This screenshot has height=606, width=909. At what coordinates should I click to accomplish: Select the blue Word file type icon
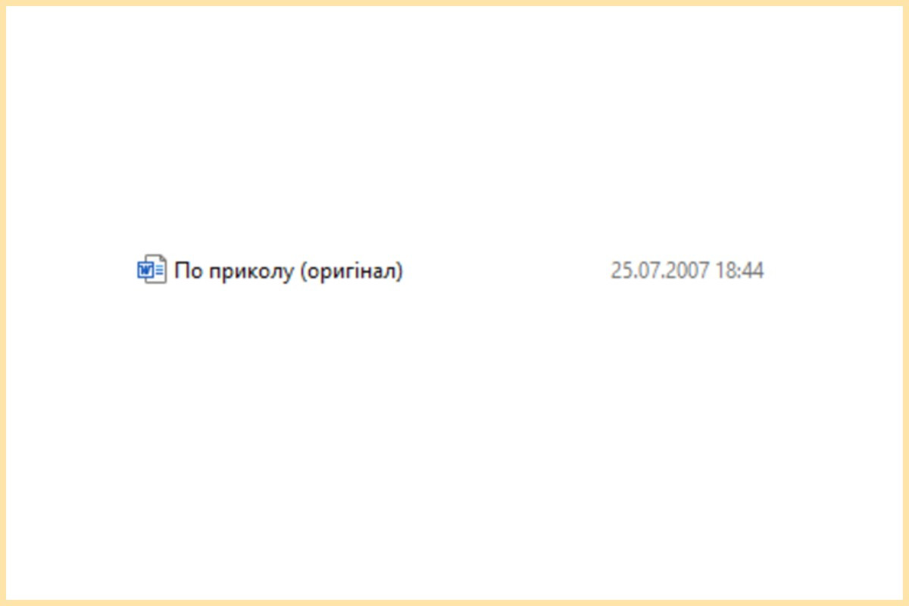click(151, 270)
